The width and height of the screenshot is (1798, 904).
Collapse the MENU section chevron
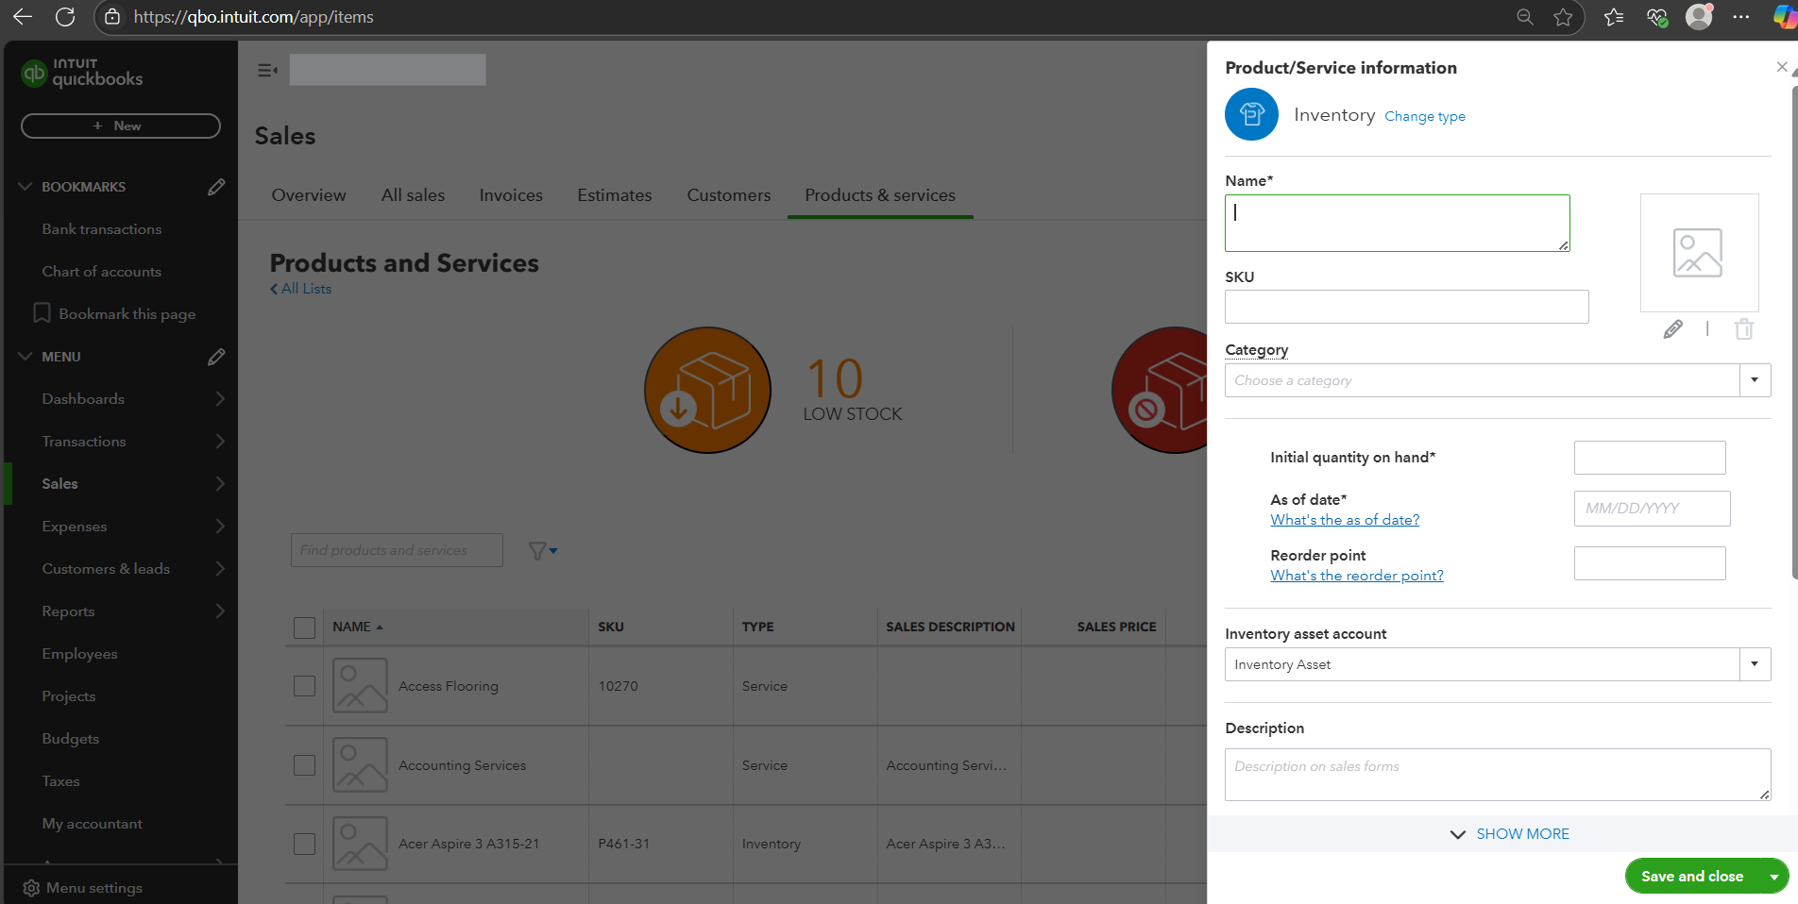[25, 357]
